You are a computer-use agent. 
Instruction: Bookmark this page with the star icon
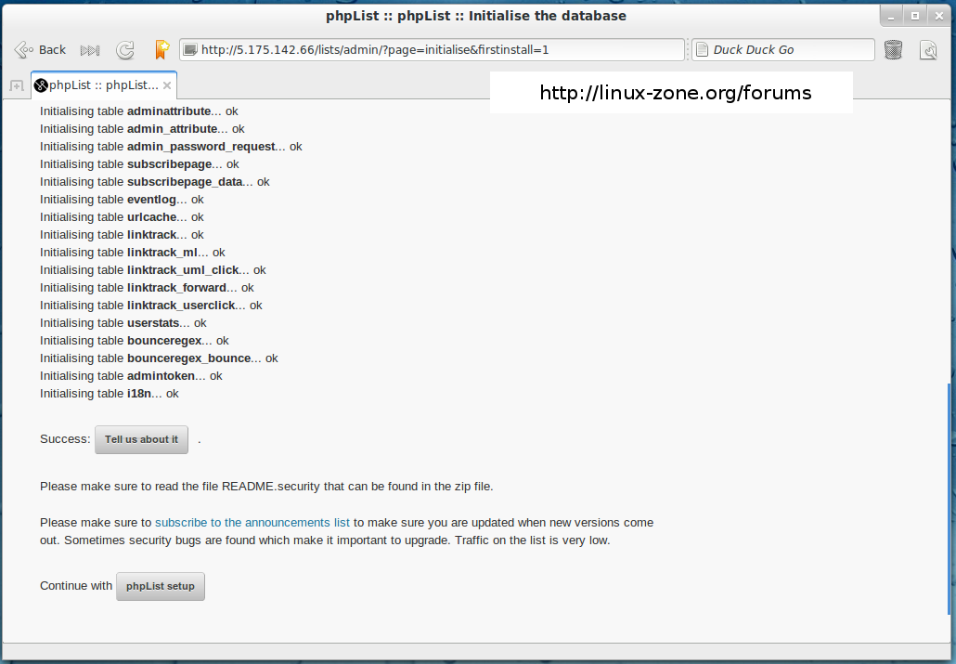(x=161, y=50)
